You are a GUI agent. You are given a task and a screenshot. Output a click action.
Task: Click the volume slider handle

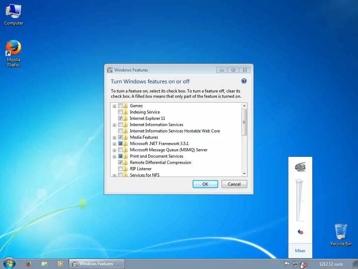pos(299,181)
